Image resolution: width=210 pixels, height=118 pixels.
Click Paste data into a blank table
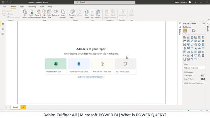[x=102, y=66]
